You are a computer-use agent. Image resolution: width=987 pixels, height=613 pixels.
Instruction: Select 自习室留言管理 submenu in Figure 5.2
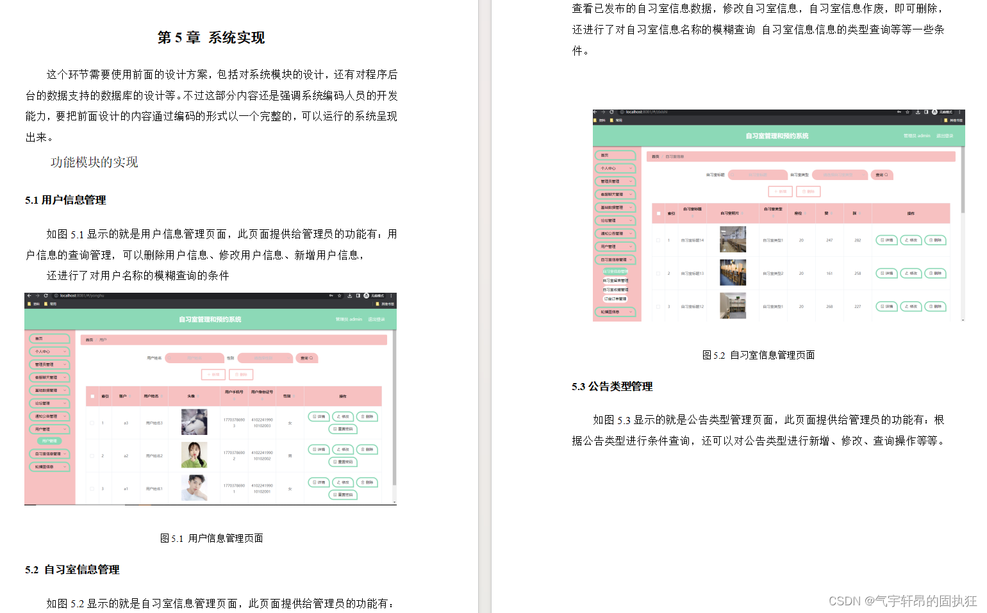[x=615, y=281]
